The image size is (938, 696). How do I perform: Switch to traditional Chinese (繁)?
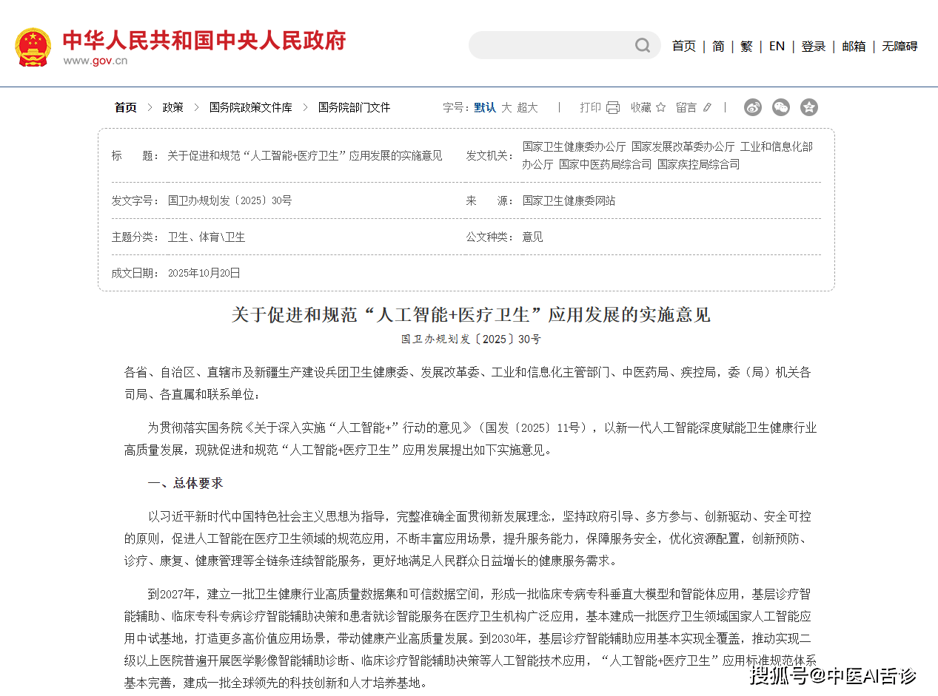click(x=746, y=46)
